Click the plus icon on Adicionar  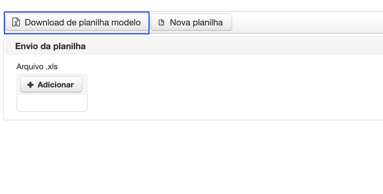click(30, 84)
